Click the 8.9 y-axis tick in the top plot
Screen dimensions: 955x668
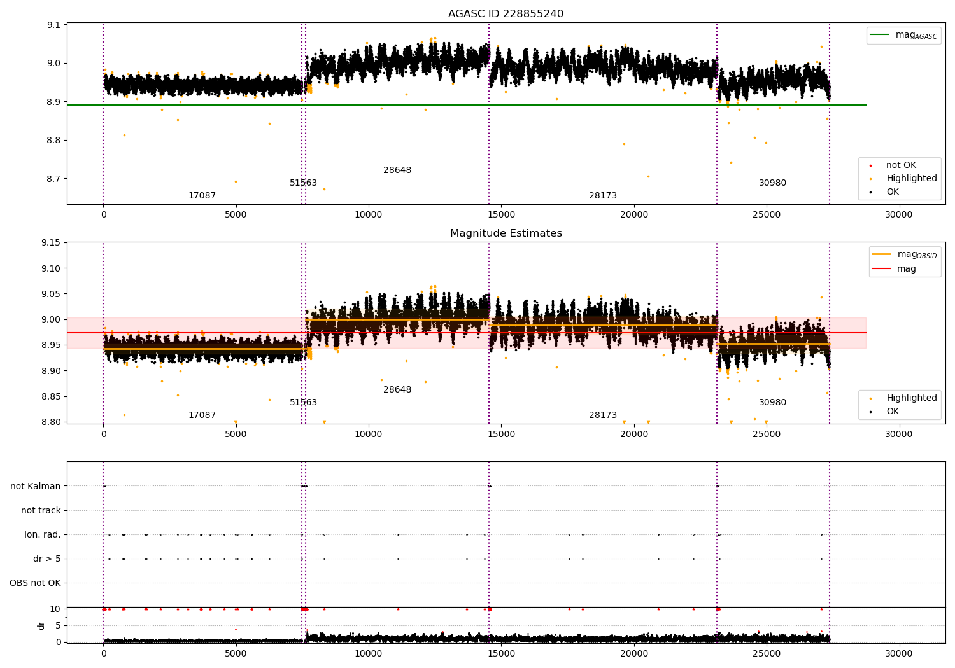point(53,102)
